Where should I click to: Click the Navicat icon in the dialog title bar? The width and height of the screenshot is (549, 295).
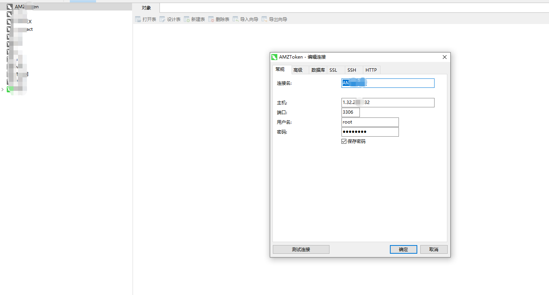[x=274, y=57]
